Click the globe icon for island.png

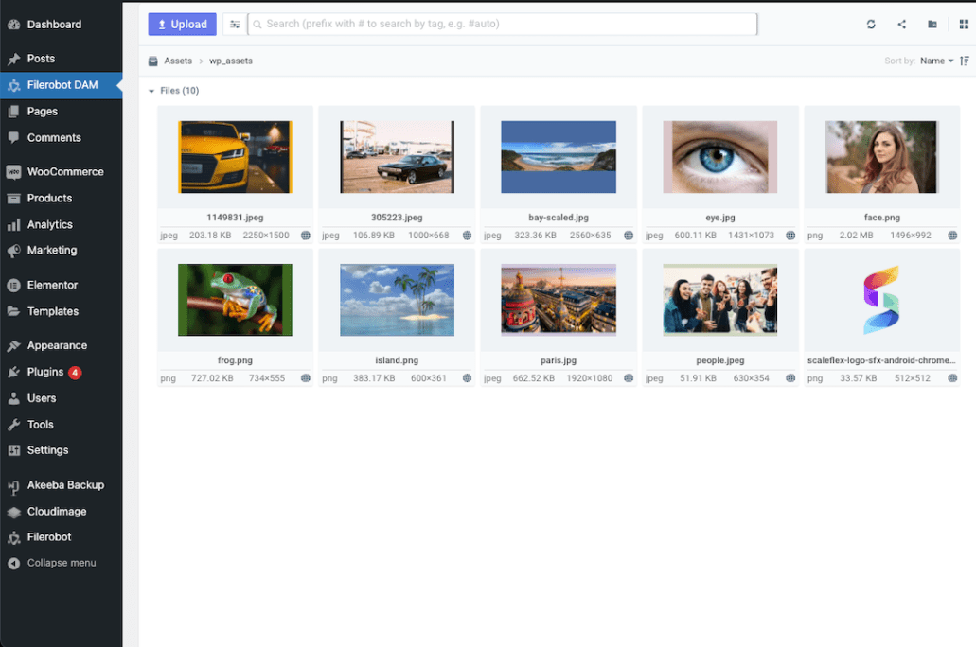(467, 378)
